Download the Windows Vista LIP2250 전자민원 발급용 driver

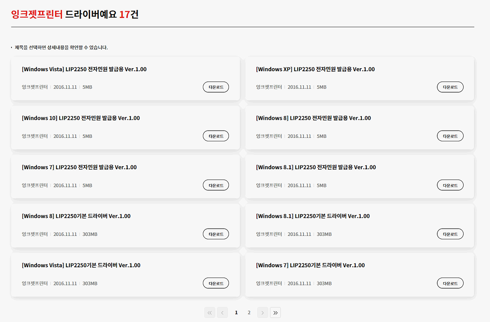point(216,87)
